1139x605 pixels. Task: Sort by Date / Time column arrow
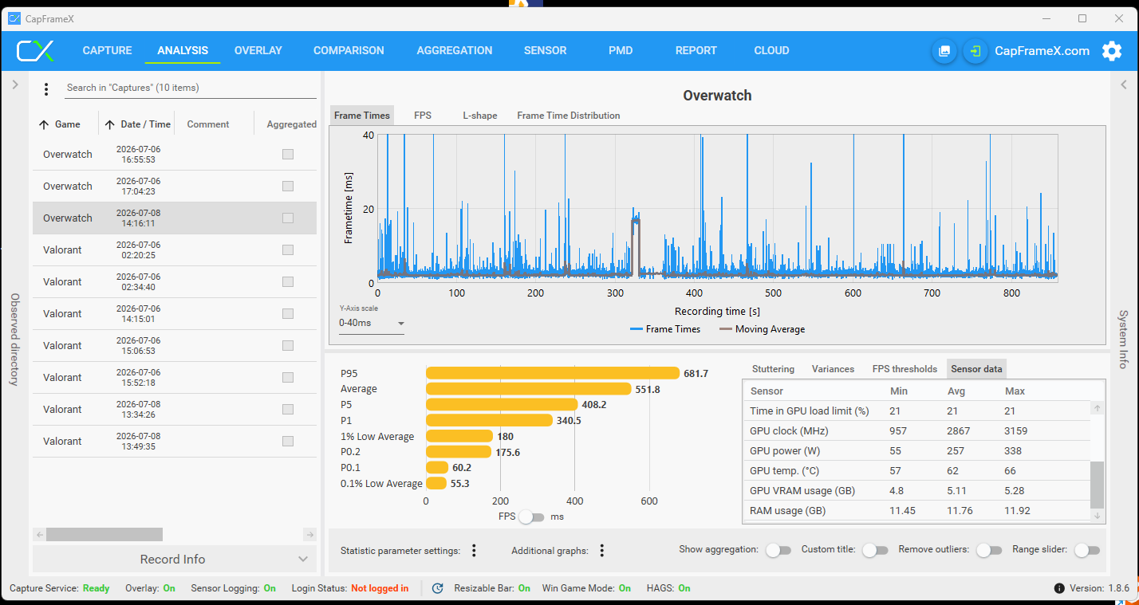tap(109, 124)
